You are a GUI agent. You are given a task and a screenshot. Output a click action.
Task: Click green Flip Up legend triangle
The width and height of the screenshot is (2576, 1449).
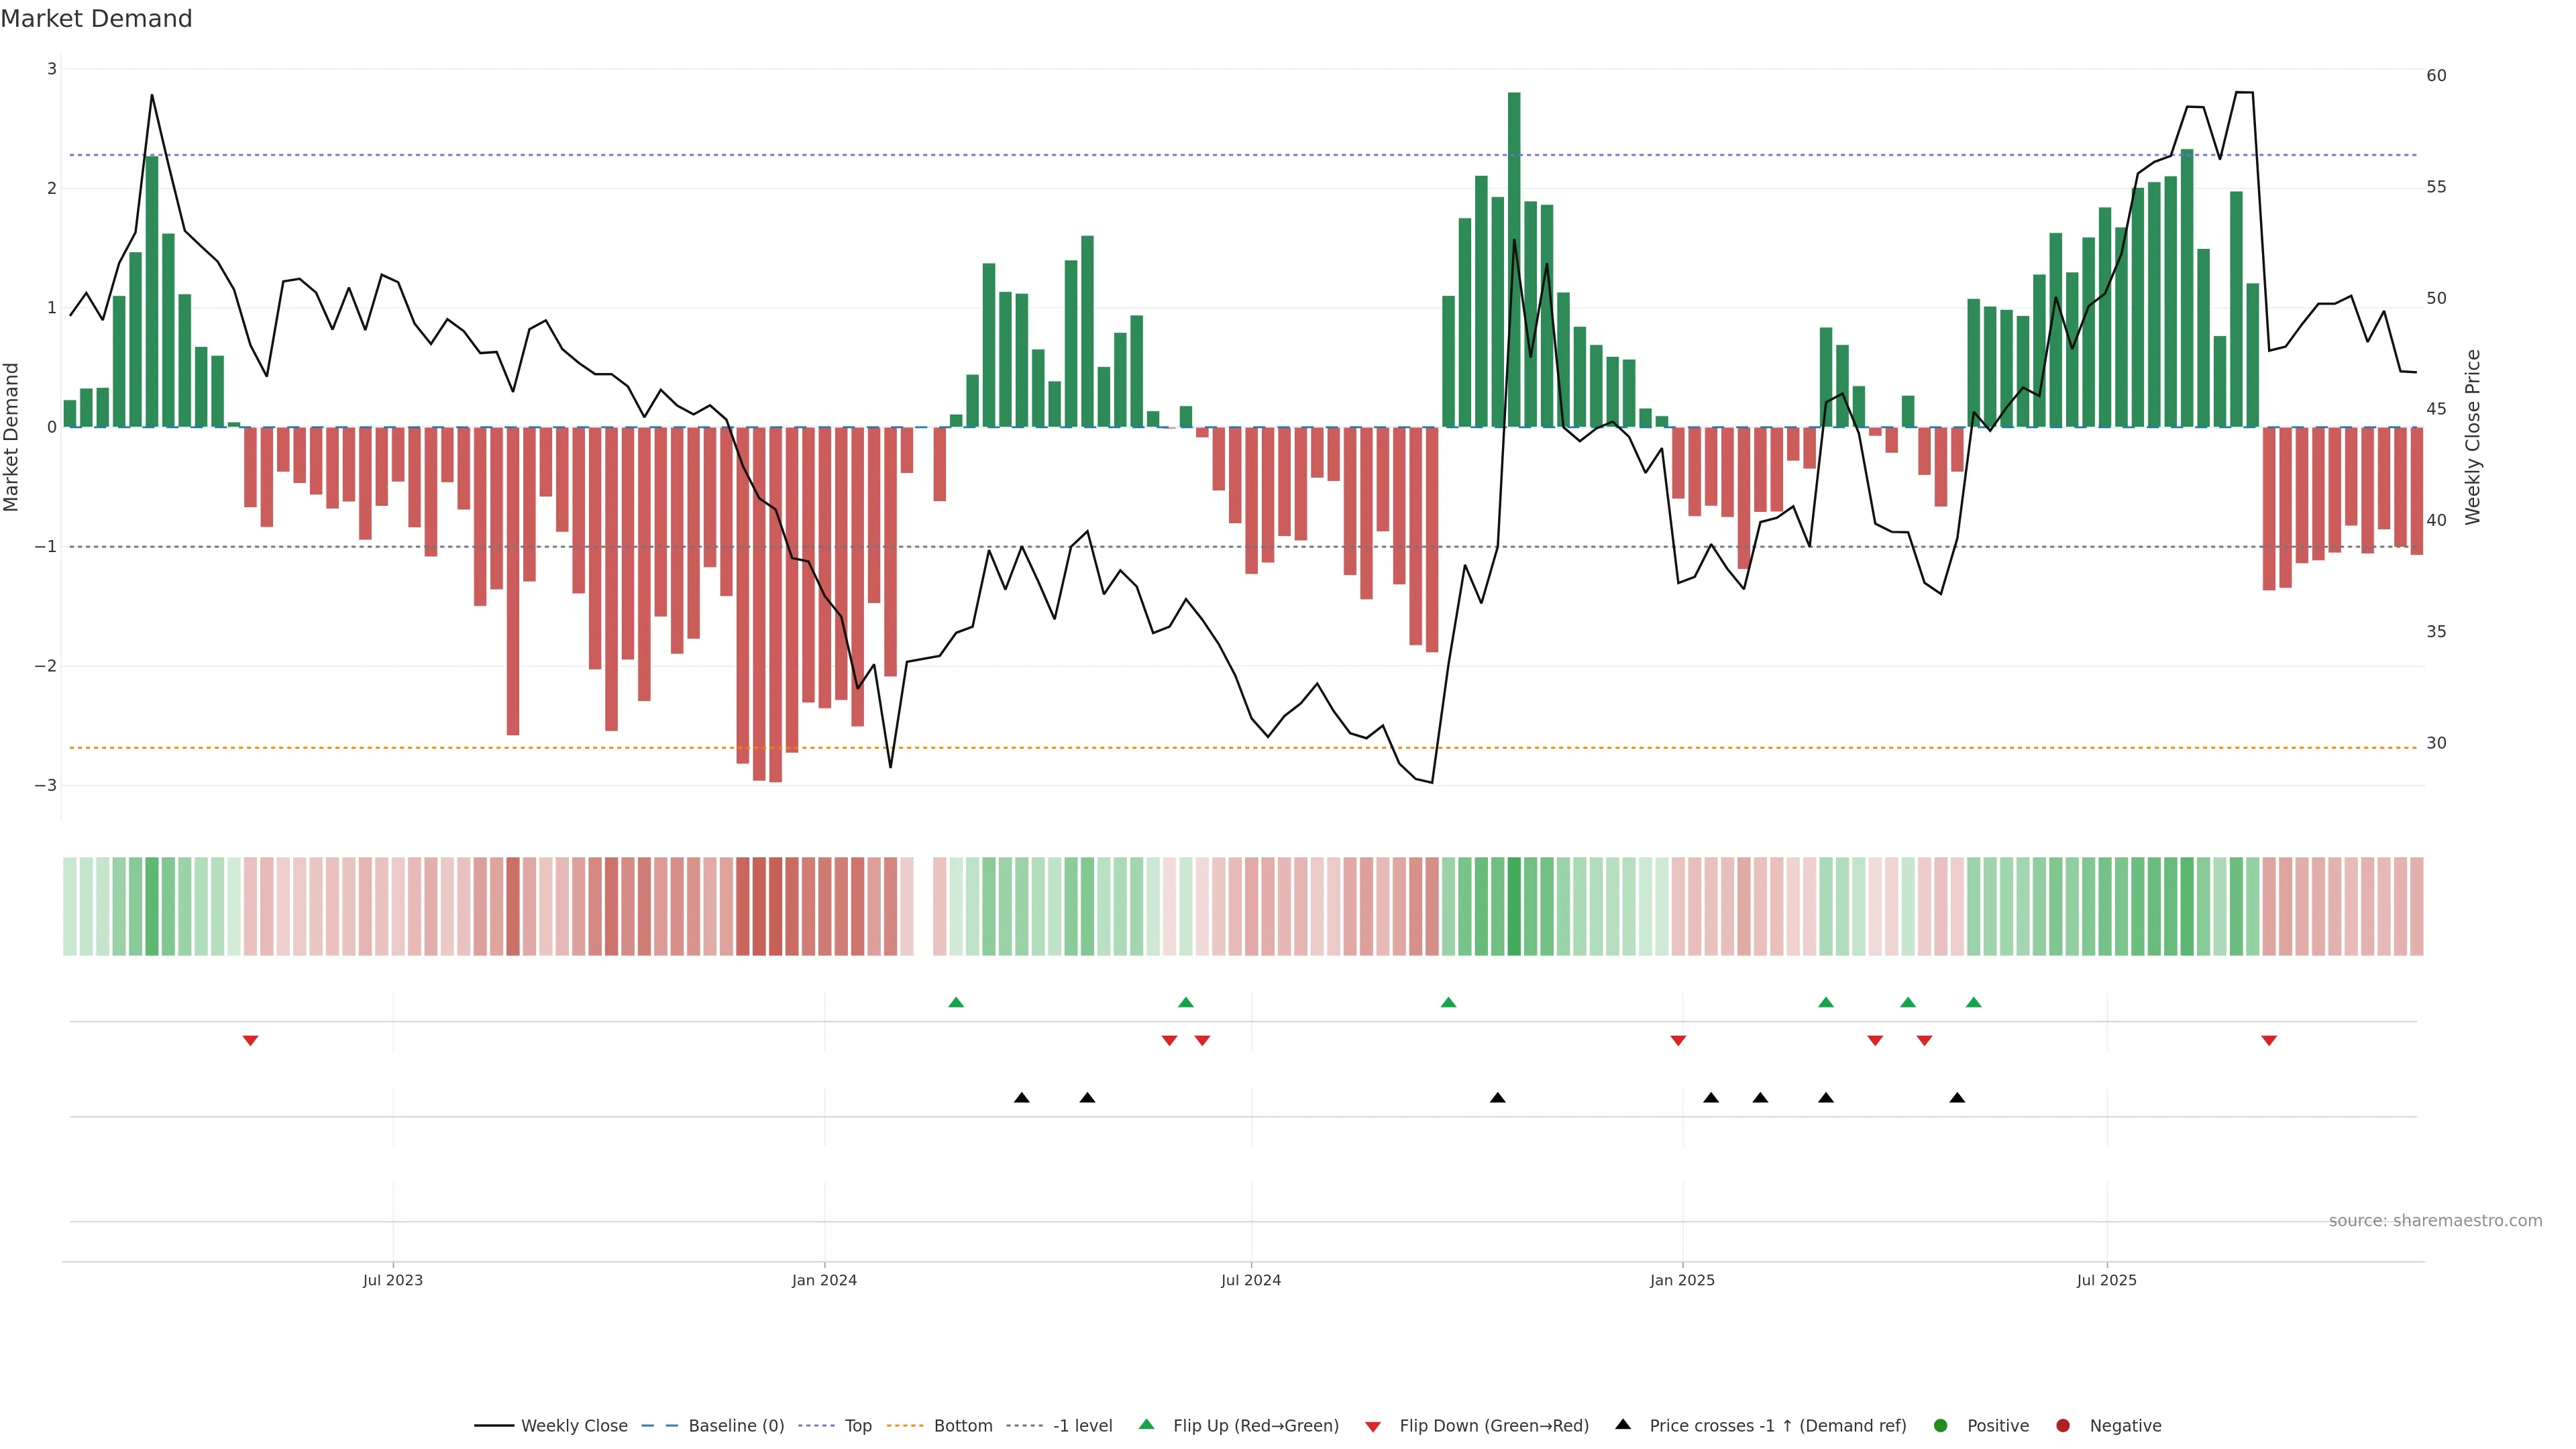coord(1146,1424)
